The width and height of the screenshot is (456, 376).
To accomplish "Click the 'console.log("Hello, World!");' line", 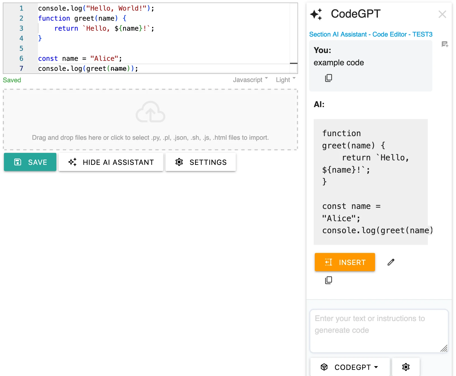I will click(96, 8).
